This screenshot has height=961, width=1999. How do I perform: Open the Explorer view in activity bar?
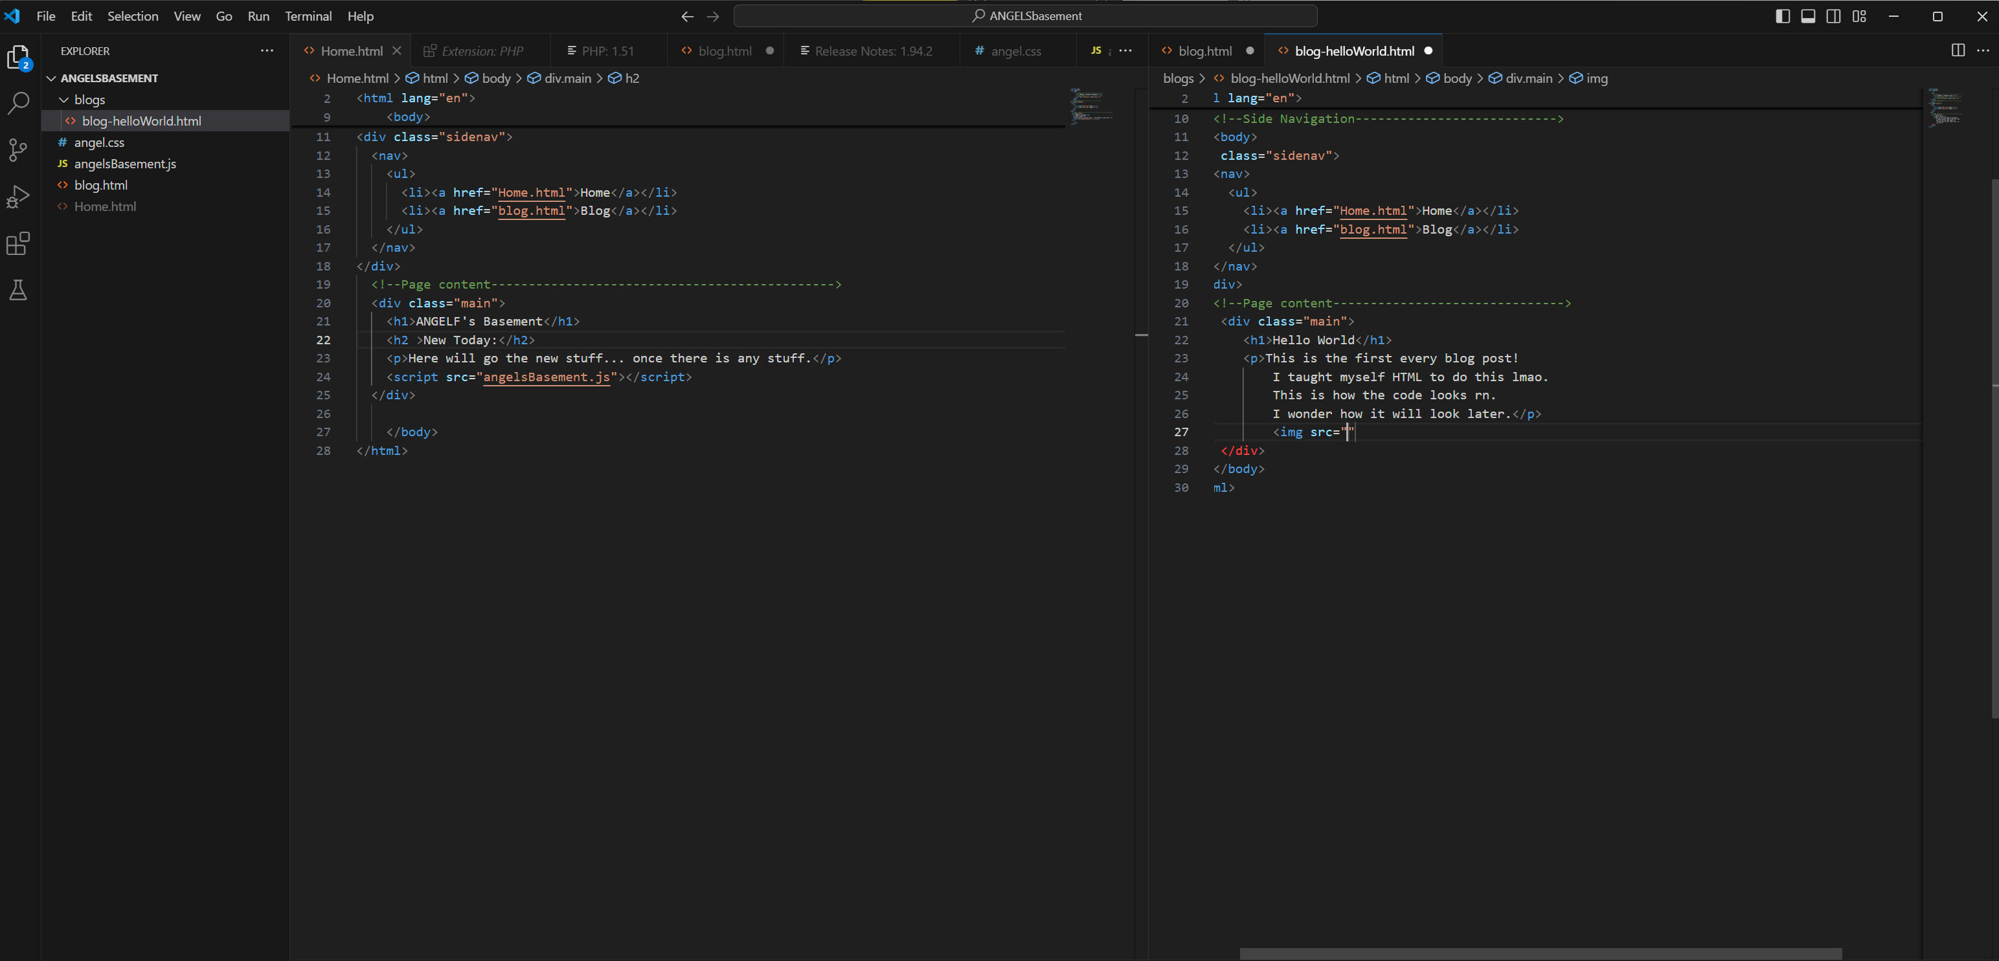pos(19,56)
